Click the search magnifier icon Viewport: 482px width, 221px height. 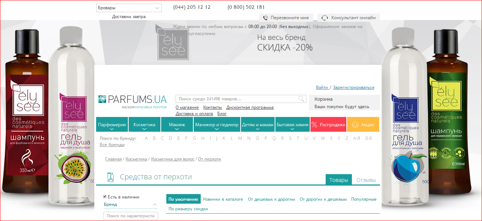(302, 99)
